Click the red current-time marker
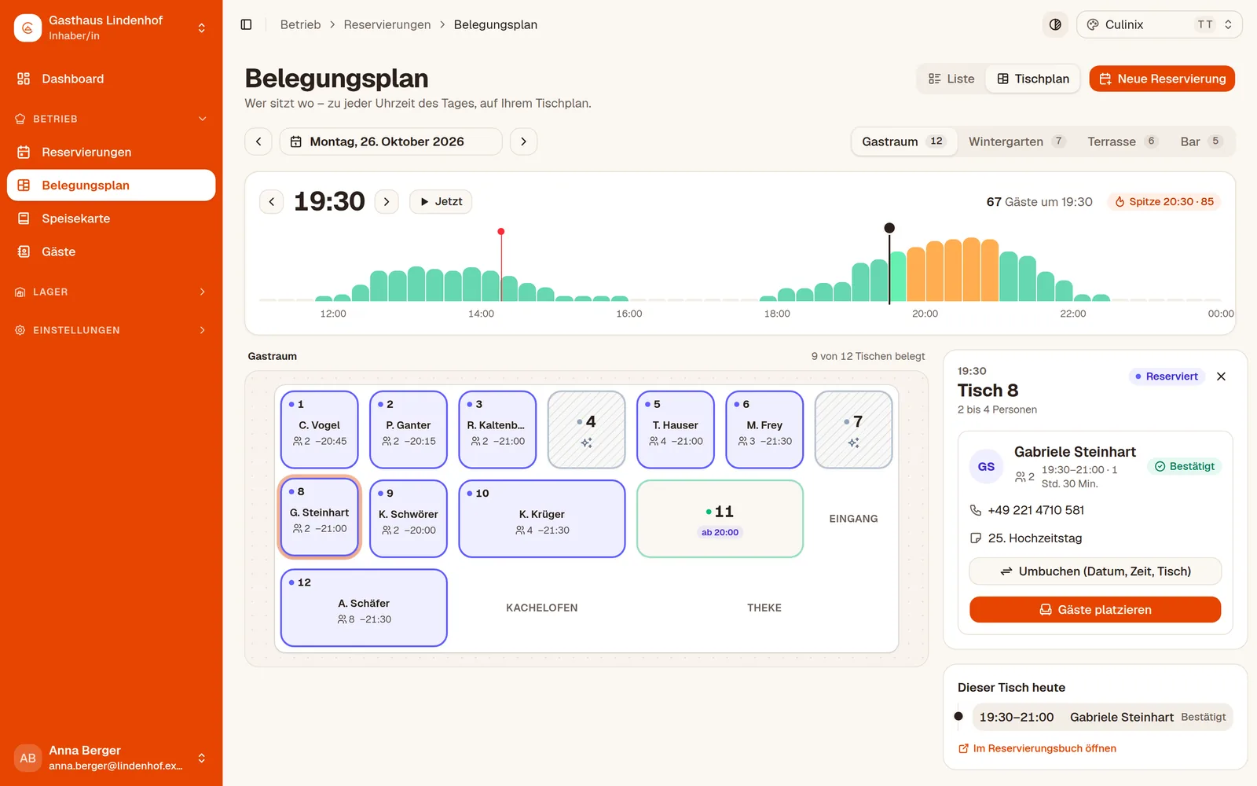 coord(501,232)
